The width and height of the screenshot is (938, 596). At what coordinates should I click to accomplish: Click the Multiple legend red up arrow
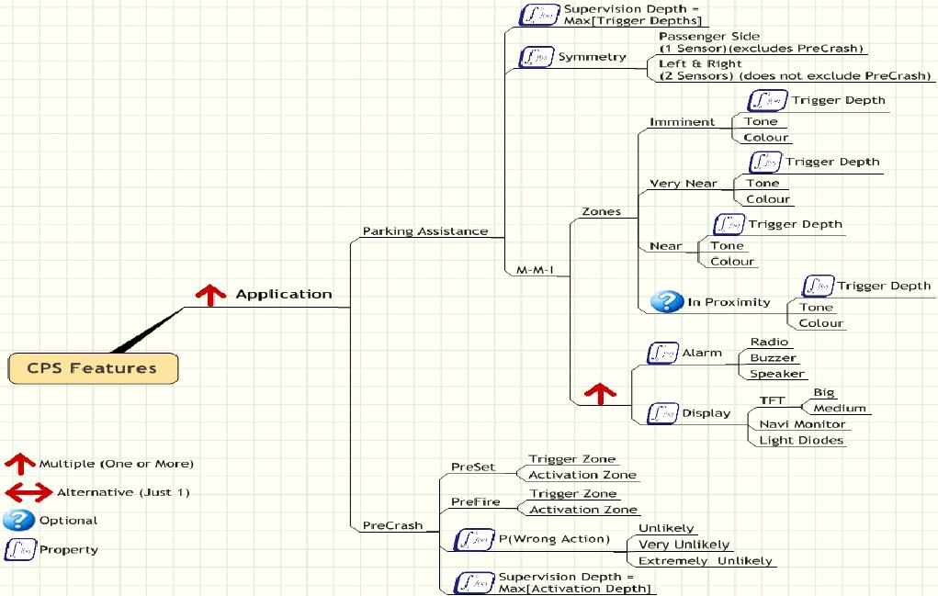pyautogui.click(x=19, y=463)
